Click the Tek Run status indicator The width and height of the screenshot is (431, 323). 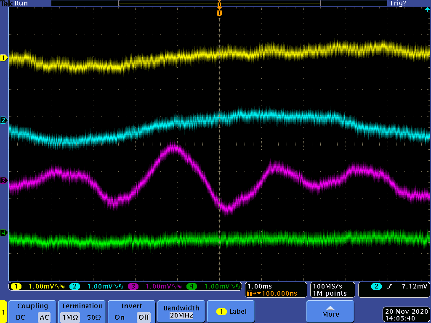pos(15,3)
